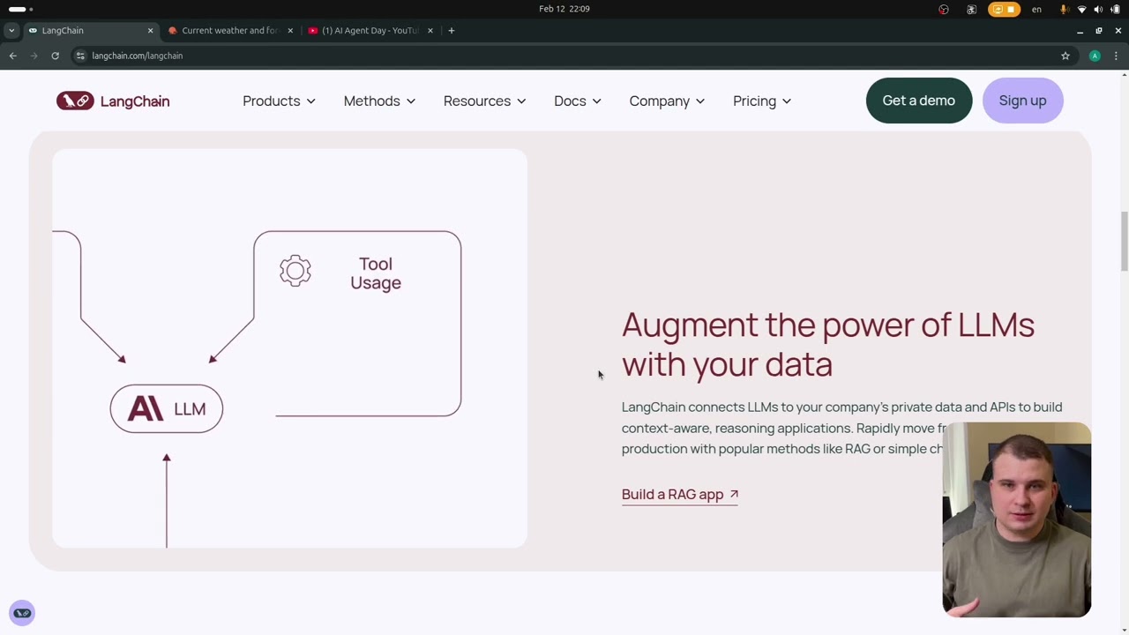This screenshot has height=635, width=1129.
Task: Stop screen sharing from the orange indicator
Action: pos(1004,9)
